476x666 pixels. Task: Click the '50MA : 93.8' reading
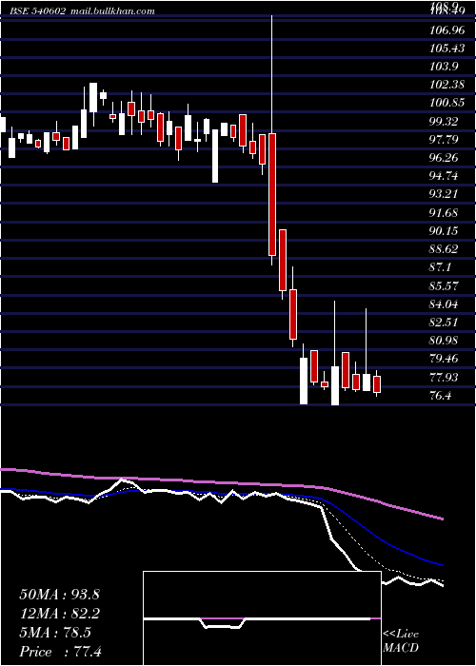(x=59, y=595)
